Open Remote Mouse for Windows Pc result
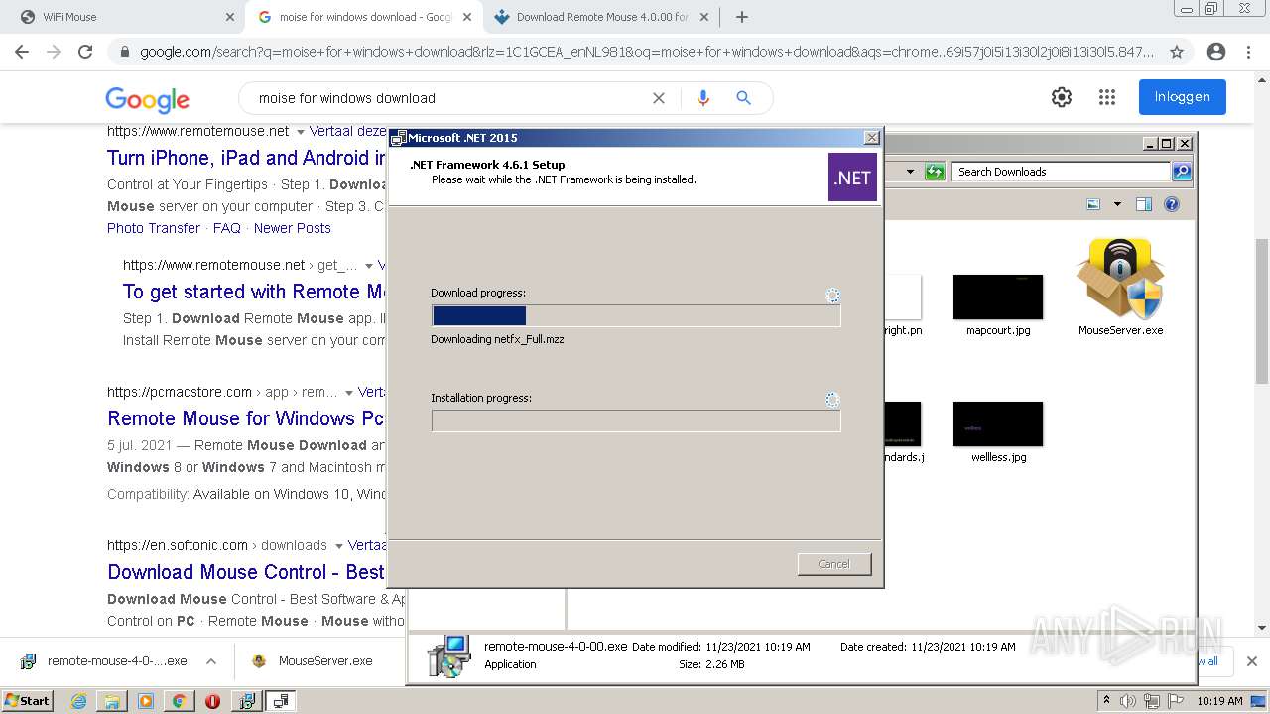Viewport: 1270px width, 714px height. point(246,418)
